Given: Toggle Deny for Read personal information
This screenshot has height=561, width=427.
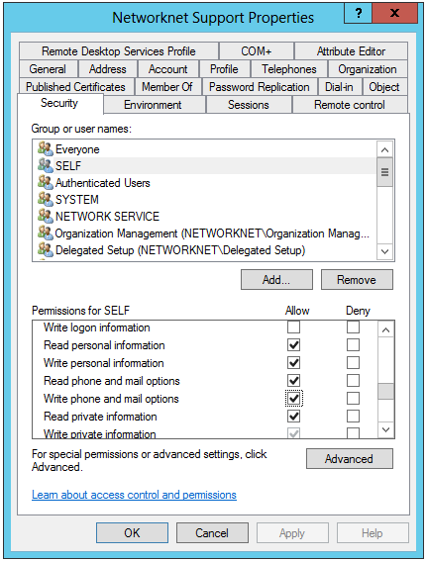Looking at the screenshot, I should (x=353, y=345).
